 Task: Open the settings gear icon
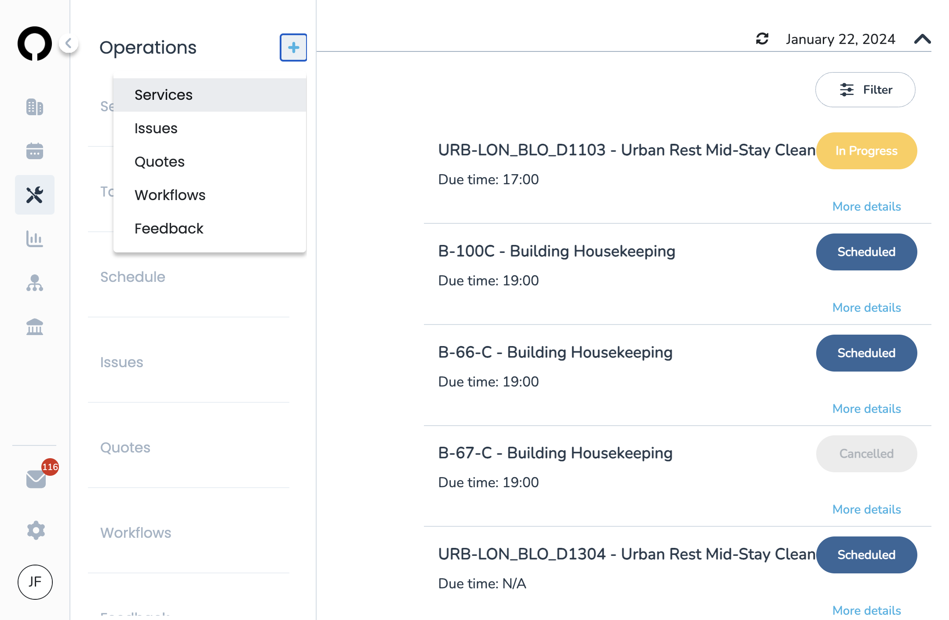click(36, 530)
